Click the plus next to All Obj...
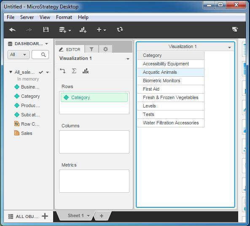The height and width of the screenshot is (226, 250). pos(45,216)
